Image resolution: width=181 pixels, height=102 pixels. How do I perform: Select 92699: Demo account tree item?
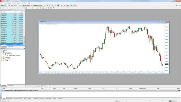14,56
